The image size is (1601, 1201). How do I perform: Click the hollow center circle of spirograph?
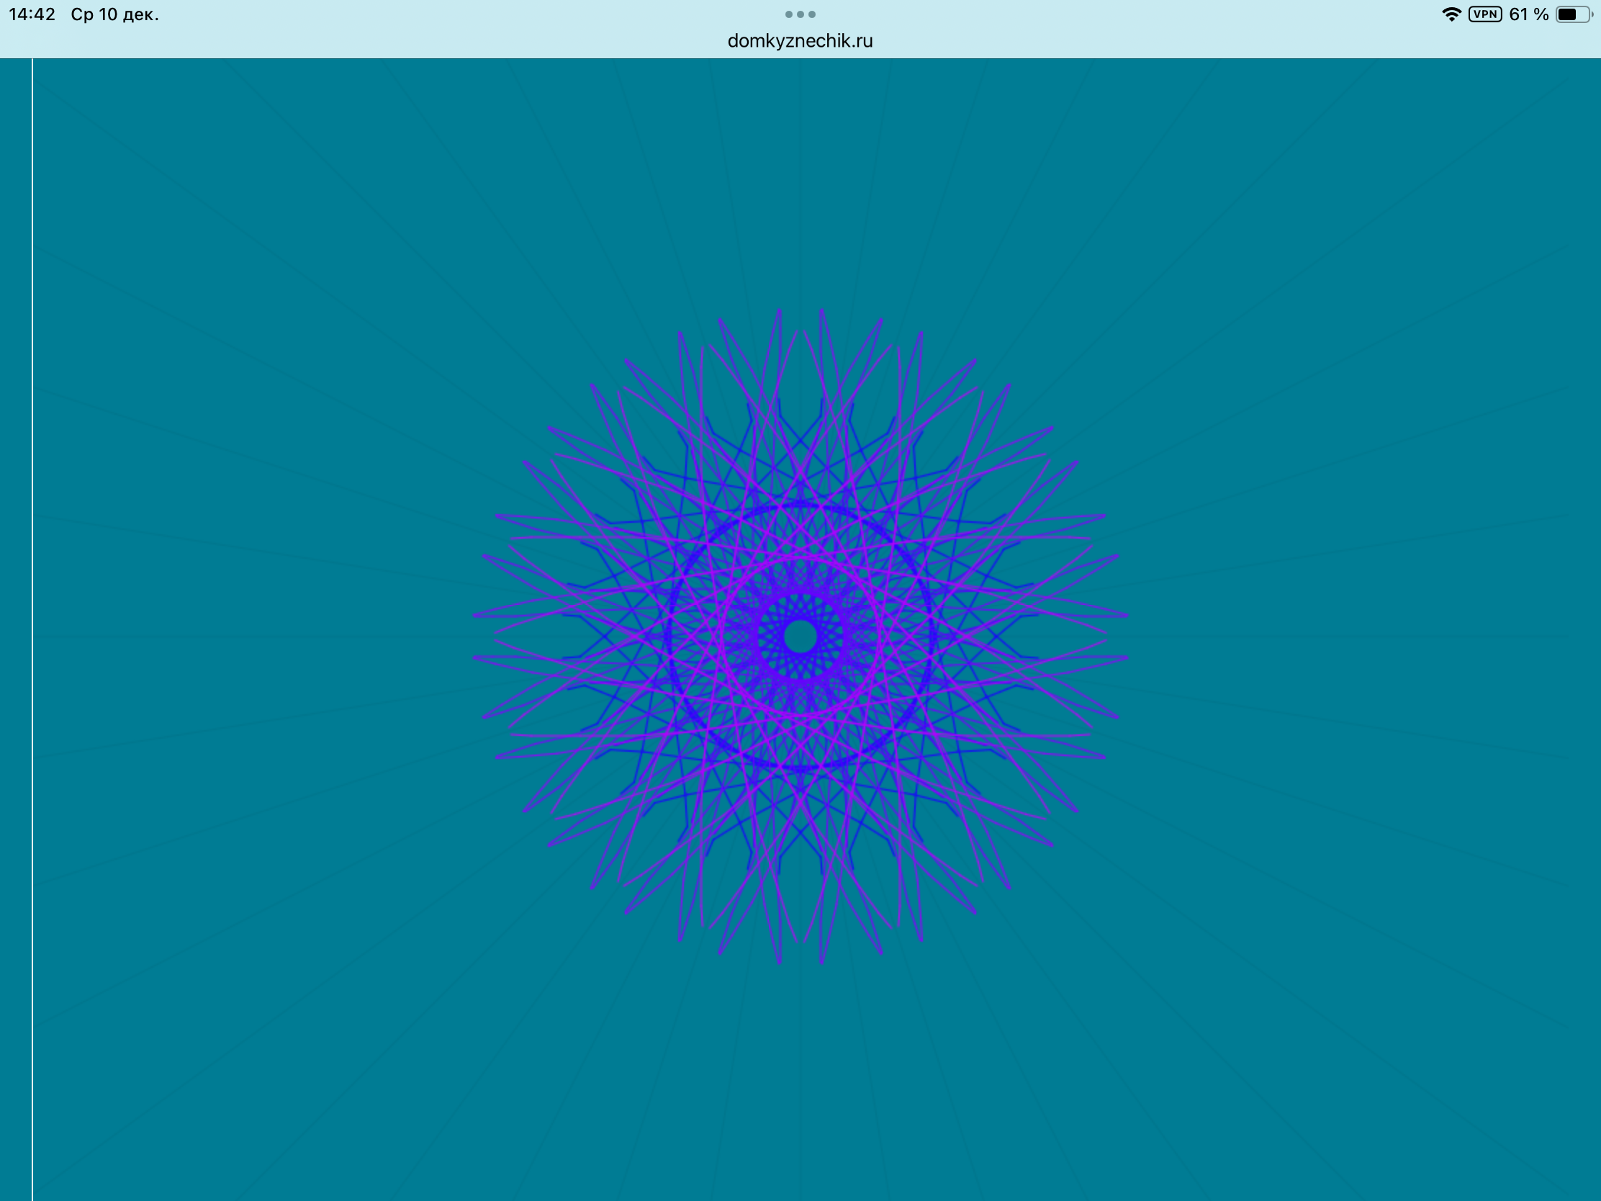tap(800, 637)
